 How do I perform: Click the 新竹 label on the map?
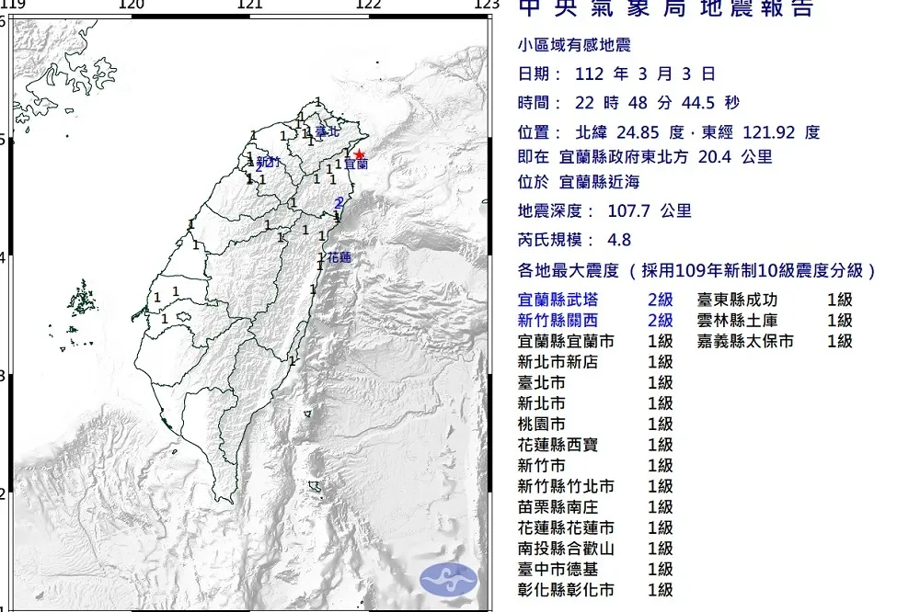coord(268,163)
